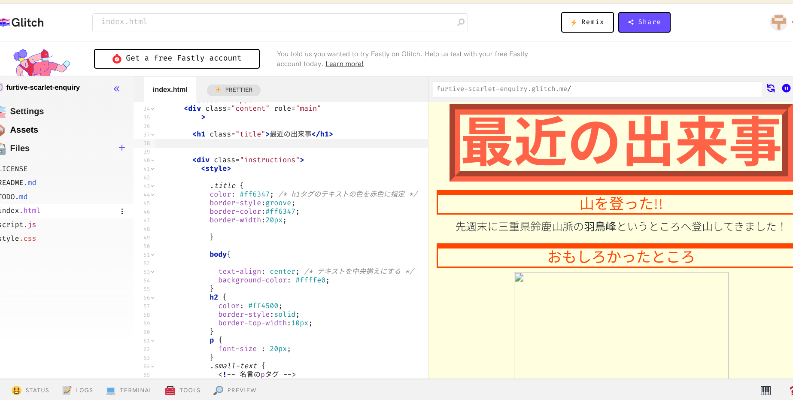This screenshot has height=400, width=793.
Task: Click the Fastly mascot illustration
Action: [41, 62]
